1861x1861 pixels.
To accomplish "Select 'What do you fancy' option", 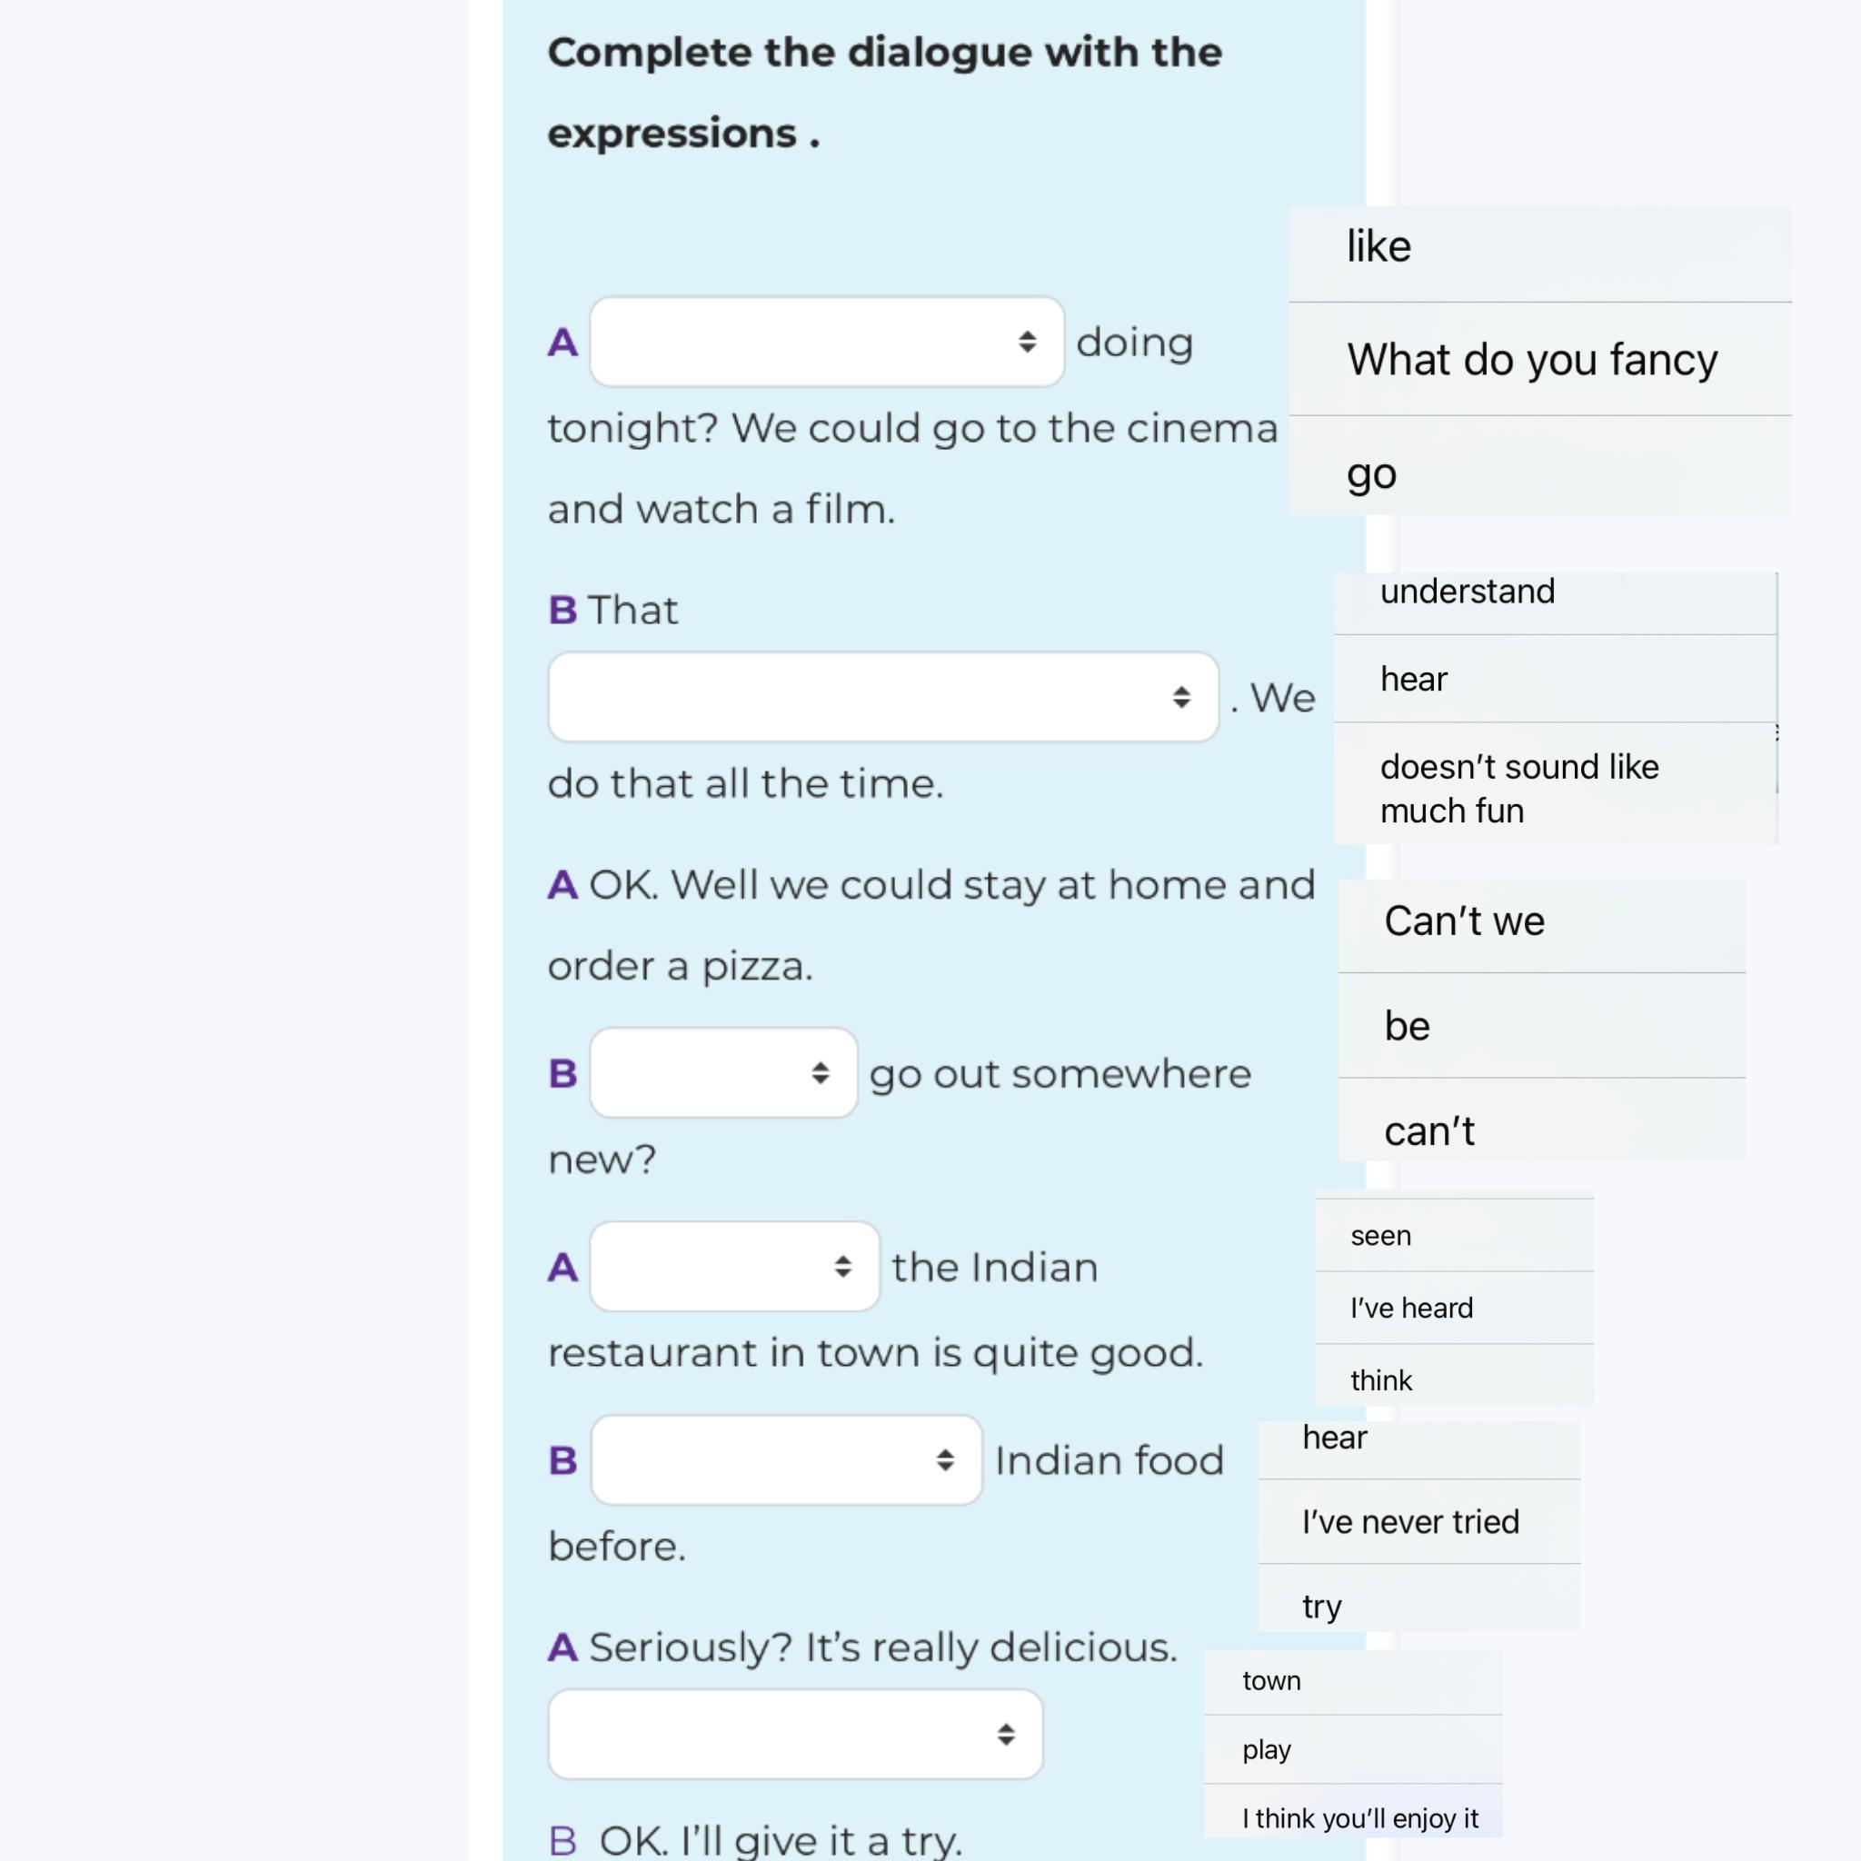I will click(1540, 359).
